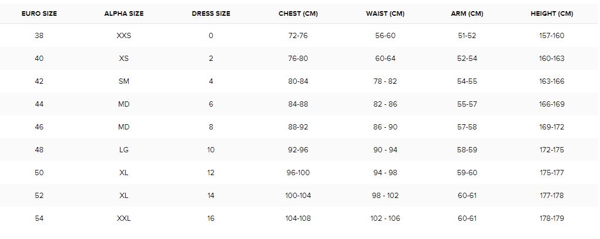Select the XXS alpha size cell
Viewport: 600px width, 239px height.
point(124,36)
